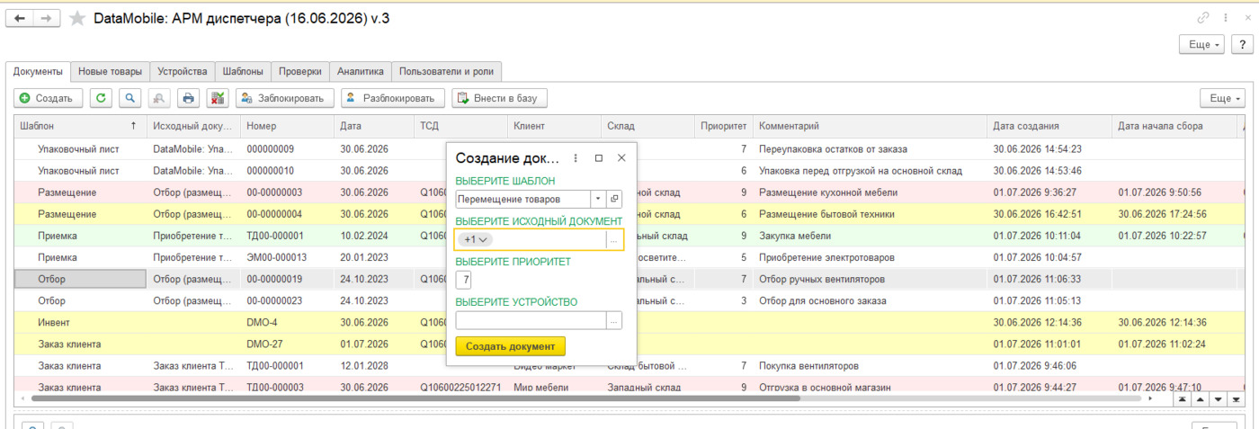
Task: Open the help question mark button
Action: (1241, 44)
